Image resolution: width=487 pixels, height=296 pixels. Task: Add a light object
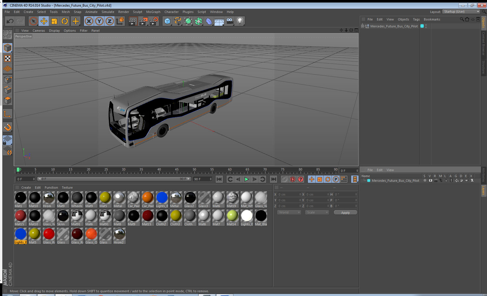coord(240,21)
